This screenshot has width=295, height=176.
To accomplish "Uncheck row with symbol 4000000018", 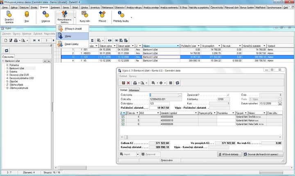I will point(123,120).
